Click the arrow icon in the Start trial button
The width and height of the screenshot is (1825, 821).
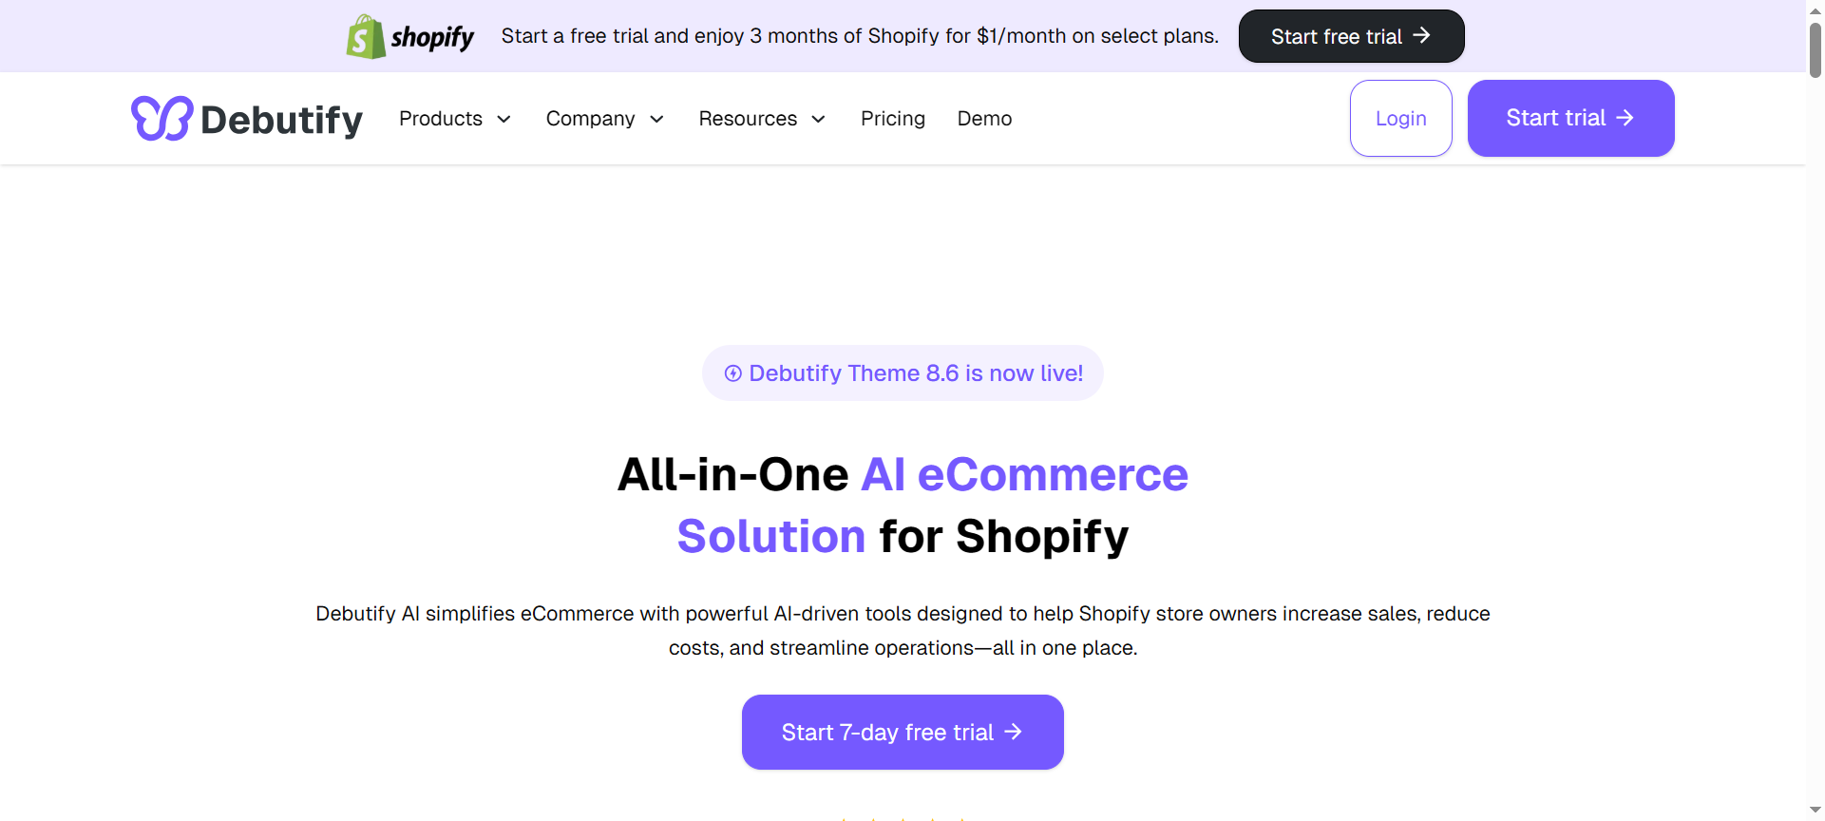(x=1625, y=118)
